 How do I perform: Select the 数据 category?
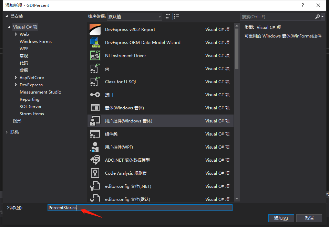point(24,71)
